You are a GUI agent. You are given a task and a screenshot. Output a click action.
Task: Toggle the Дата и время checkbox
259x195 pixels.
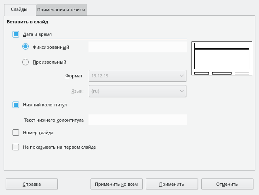tap(16, 34)
